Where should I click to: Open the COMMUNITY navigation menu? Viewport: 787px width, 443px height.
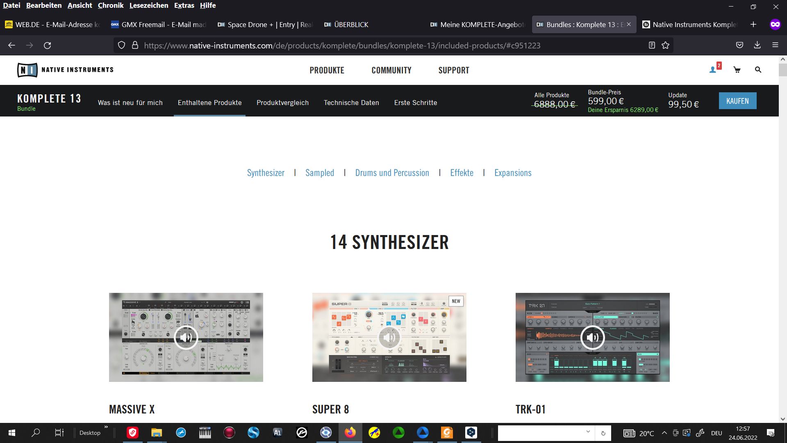coord(391,70)
